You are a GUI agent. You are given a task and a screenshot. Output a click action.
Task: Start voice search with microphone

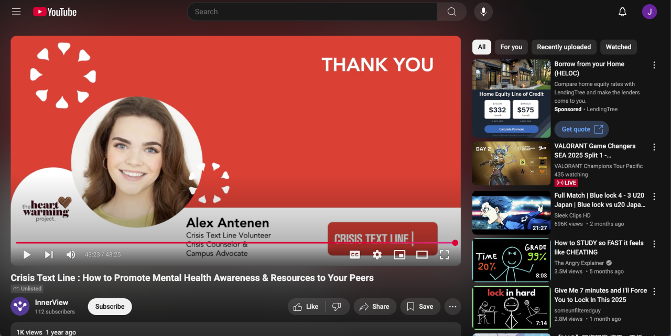pos(483,12)
